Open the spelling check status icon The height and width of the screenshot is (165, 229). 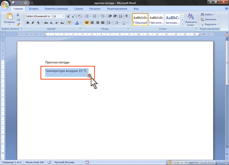point(49,162)
